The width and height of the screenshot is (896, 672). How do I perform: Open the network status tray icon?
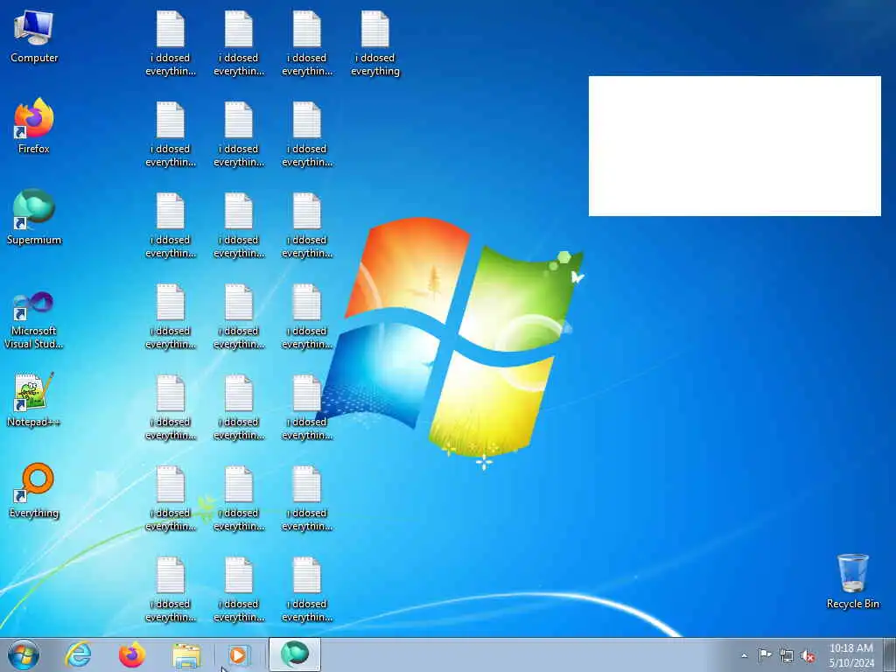tap(787, 656)
